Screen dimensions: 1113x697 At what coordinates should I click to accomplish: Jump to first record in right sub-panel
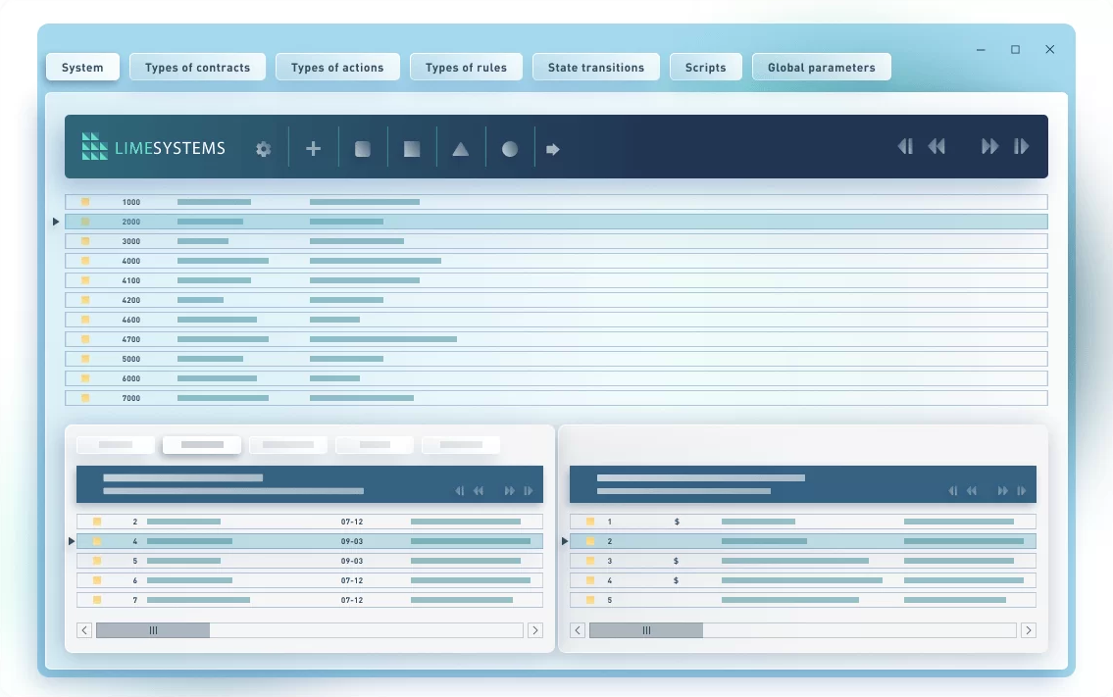(953, 490)
